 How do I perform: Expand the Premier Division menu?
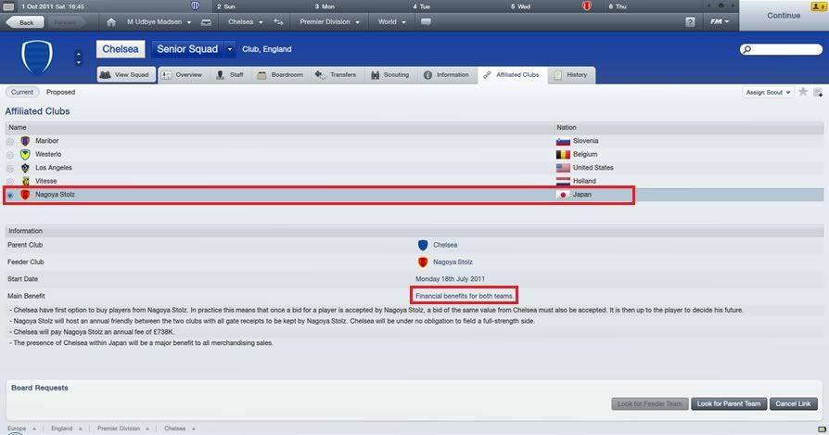[x=329, y=22]
